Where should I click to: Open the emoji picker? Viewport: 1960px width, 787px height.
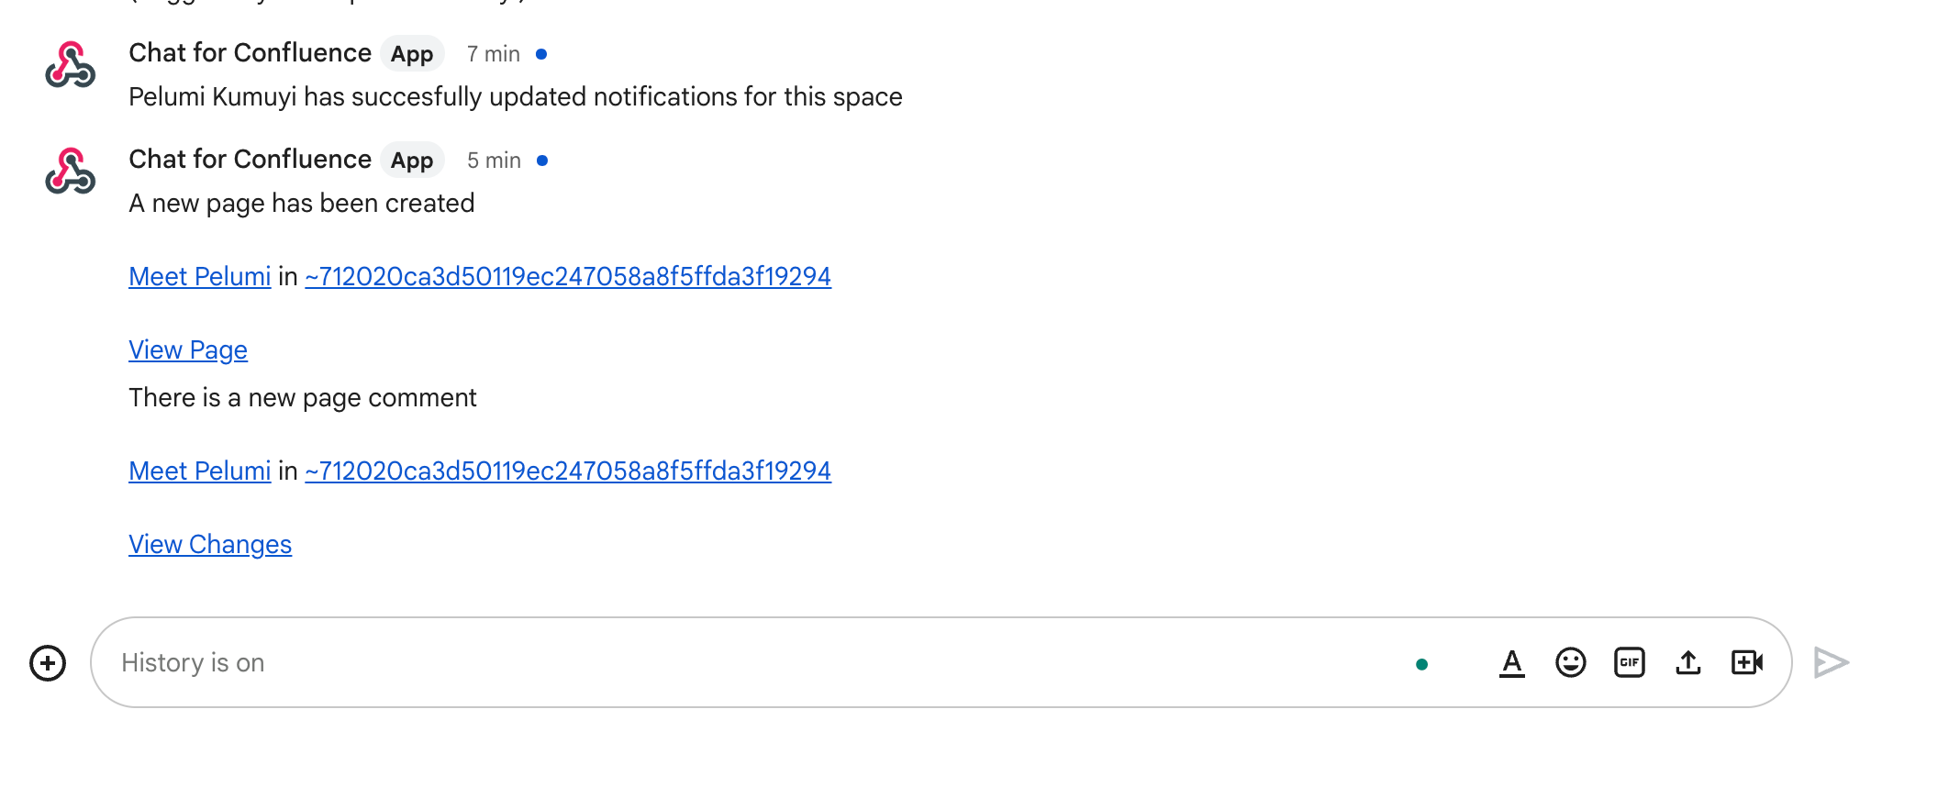[x=1570, y=662]
